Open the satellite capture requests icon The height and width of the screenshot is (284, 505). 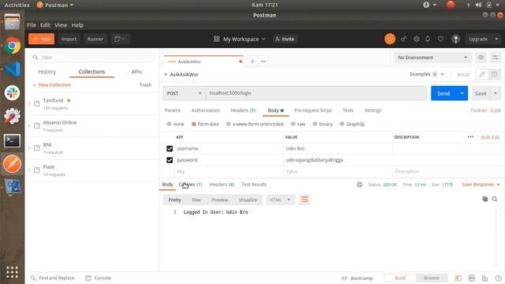click(x=403, y=39)
